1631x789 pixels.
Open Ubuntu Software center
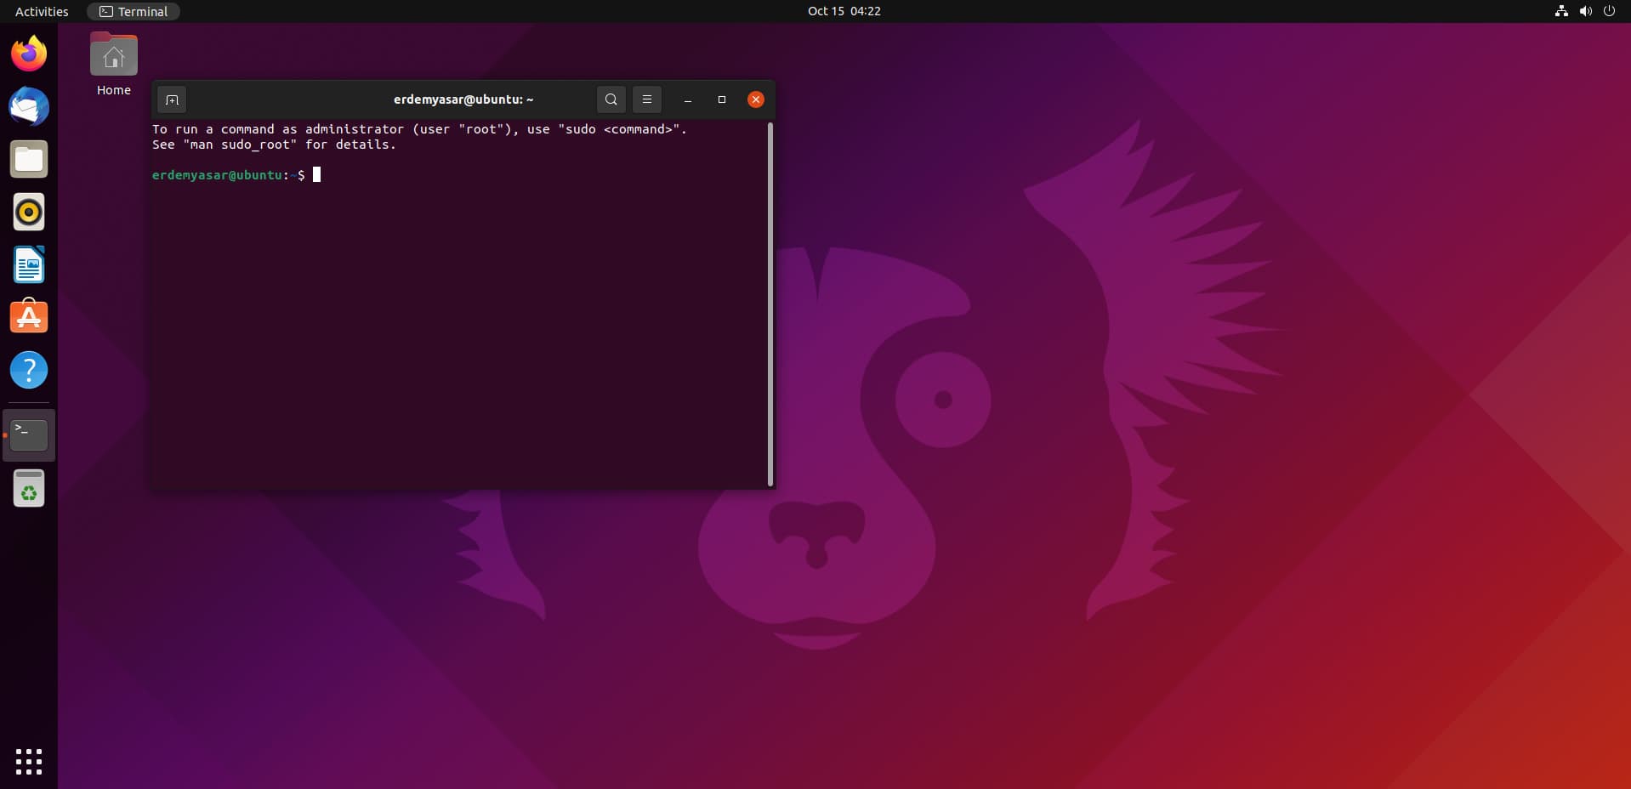29,317
